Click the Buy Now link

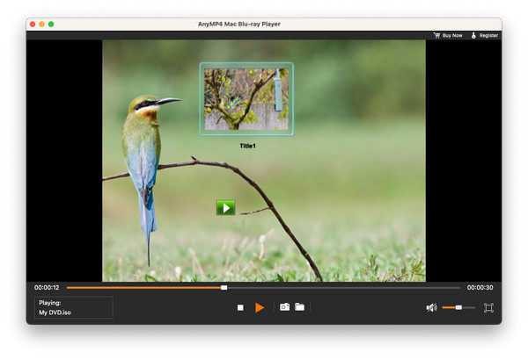point(452,35)
